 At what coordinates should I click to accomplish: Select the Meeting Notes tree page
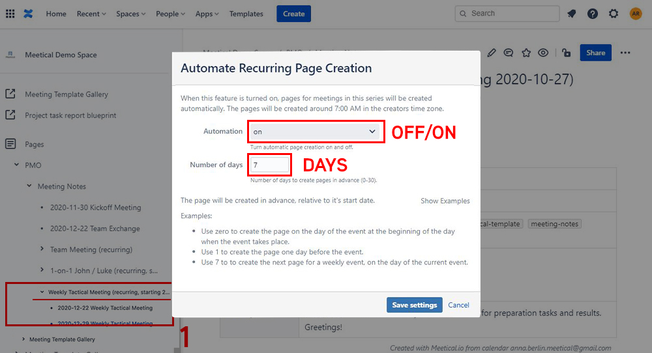[x=61, y=186]
